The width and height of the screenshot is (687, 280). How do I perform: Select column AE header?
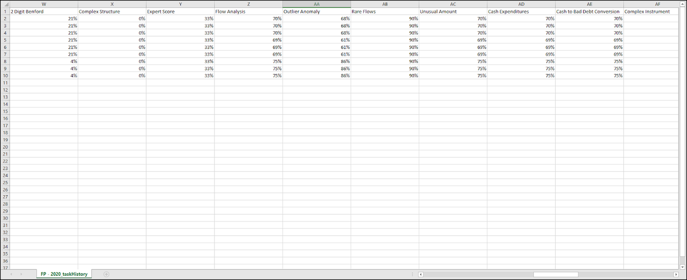[589, 4]
